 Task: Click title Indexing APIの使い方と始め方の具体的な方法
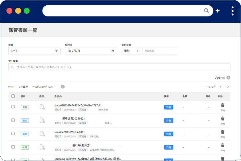coord(88,159)
